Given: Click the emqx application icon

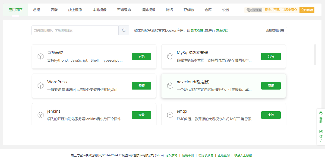Looking at the screenshot, I should click(x=170, y=115).
